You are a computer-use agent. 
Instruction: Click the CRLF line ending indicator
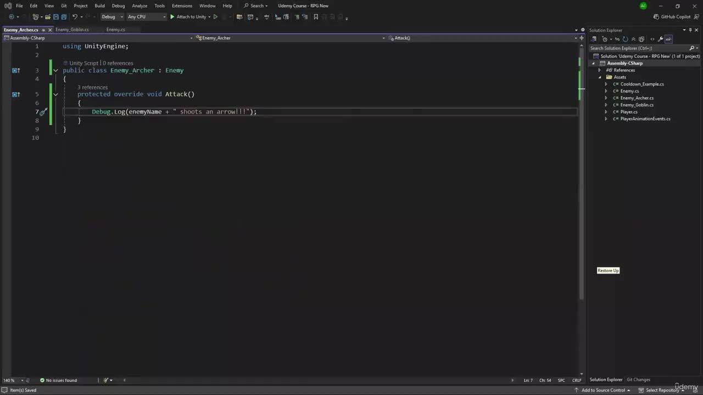[577, 380]
